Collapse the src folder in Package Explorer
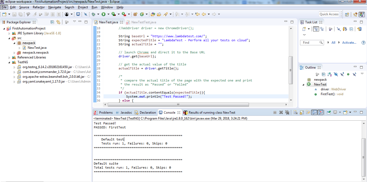367x182 pixels. 9,38
